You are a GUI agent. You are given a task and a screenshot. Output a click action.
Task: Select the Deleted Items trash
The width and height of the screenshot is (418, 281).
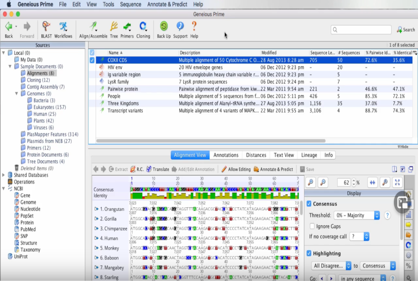[x=37, y=168]
